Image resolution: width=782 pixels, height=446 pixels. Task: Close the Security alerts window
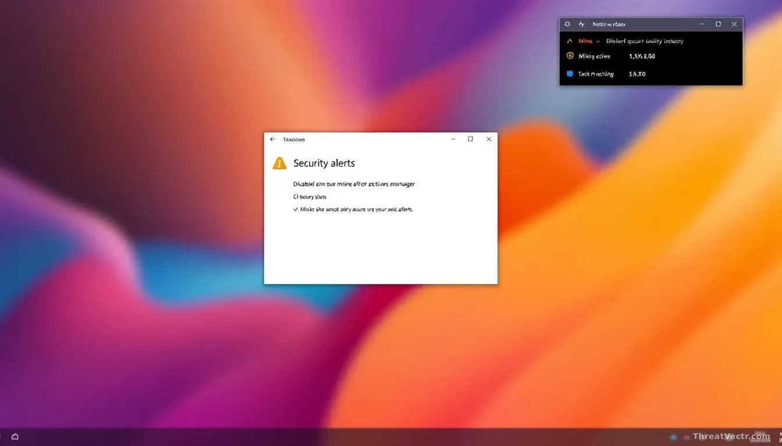[x=489, y=139]
